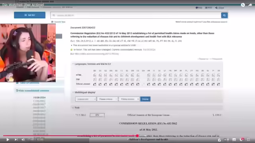Open second Please choose language dropdown
The height and width of the screenshot is (143, 255).
pos(107,99)
